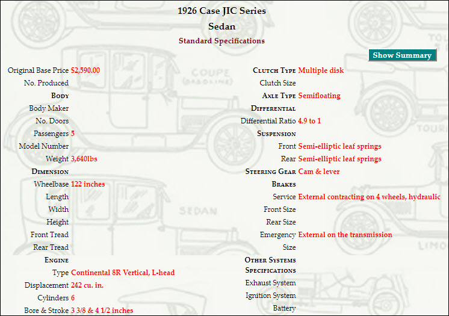This screenshot has width=449, height=316.
Task: Click the 'Clutch Size' label
Action: coord(277,83)
